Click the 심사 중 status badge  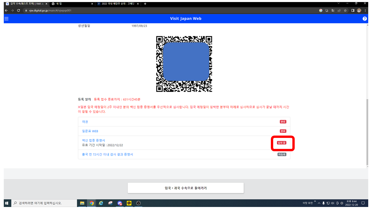pos(282,143)
